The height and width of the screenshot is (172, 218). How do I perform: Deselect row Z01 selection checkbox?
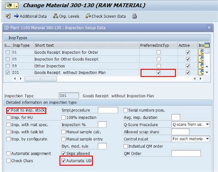(8, 73)
